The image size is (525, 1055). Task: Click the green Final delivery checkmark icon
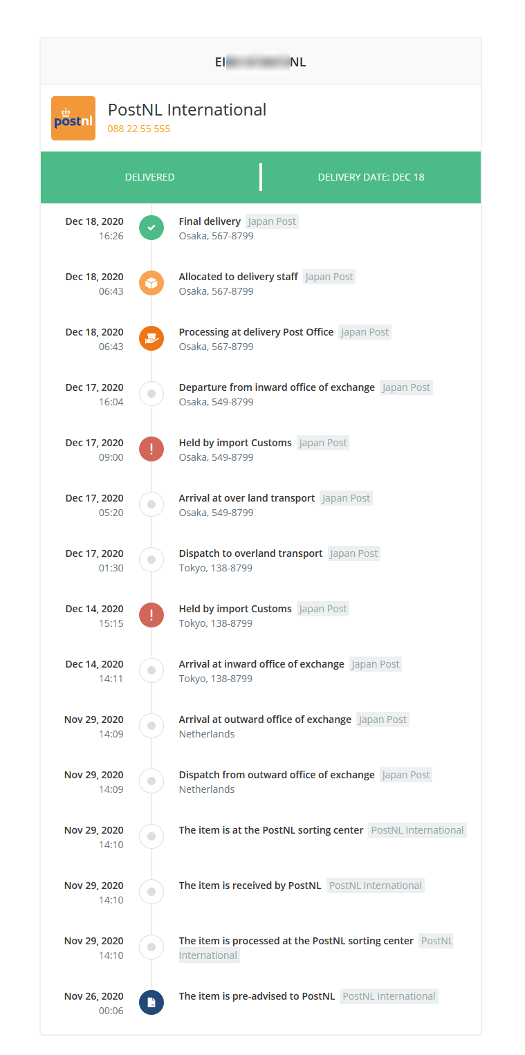point(151,228)
